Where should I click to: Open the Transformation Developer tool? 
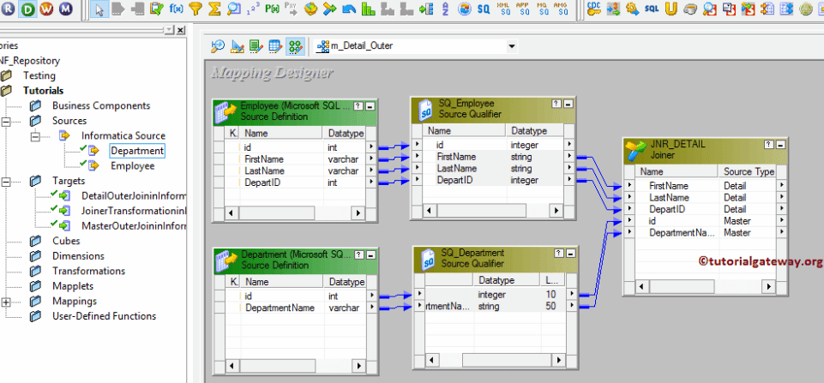[x=256, y=46]
